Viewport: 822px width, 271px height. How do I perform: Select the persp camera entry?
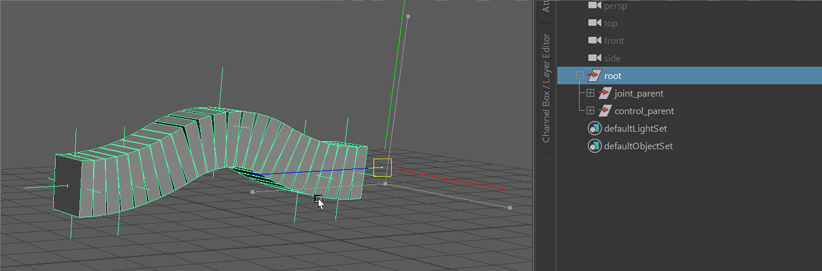click(x=615, y=5)
